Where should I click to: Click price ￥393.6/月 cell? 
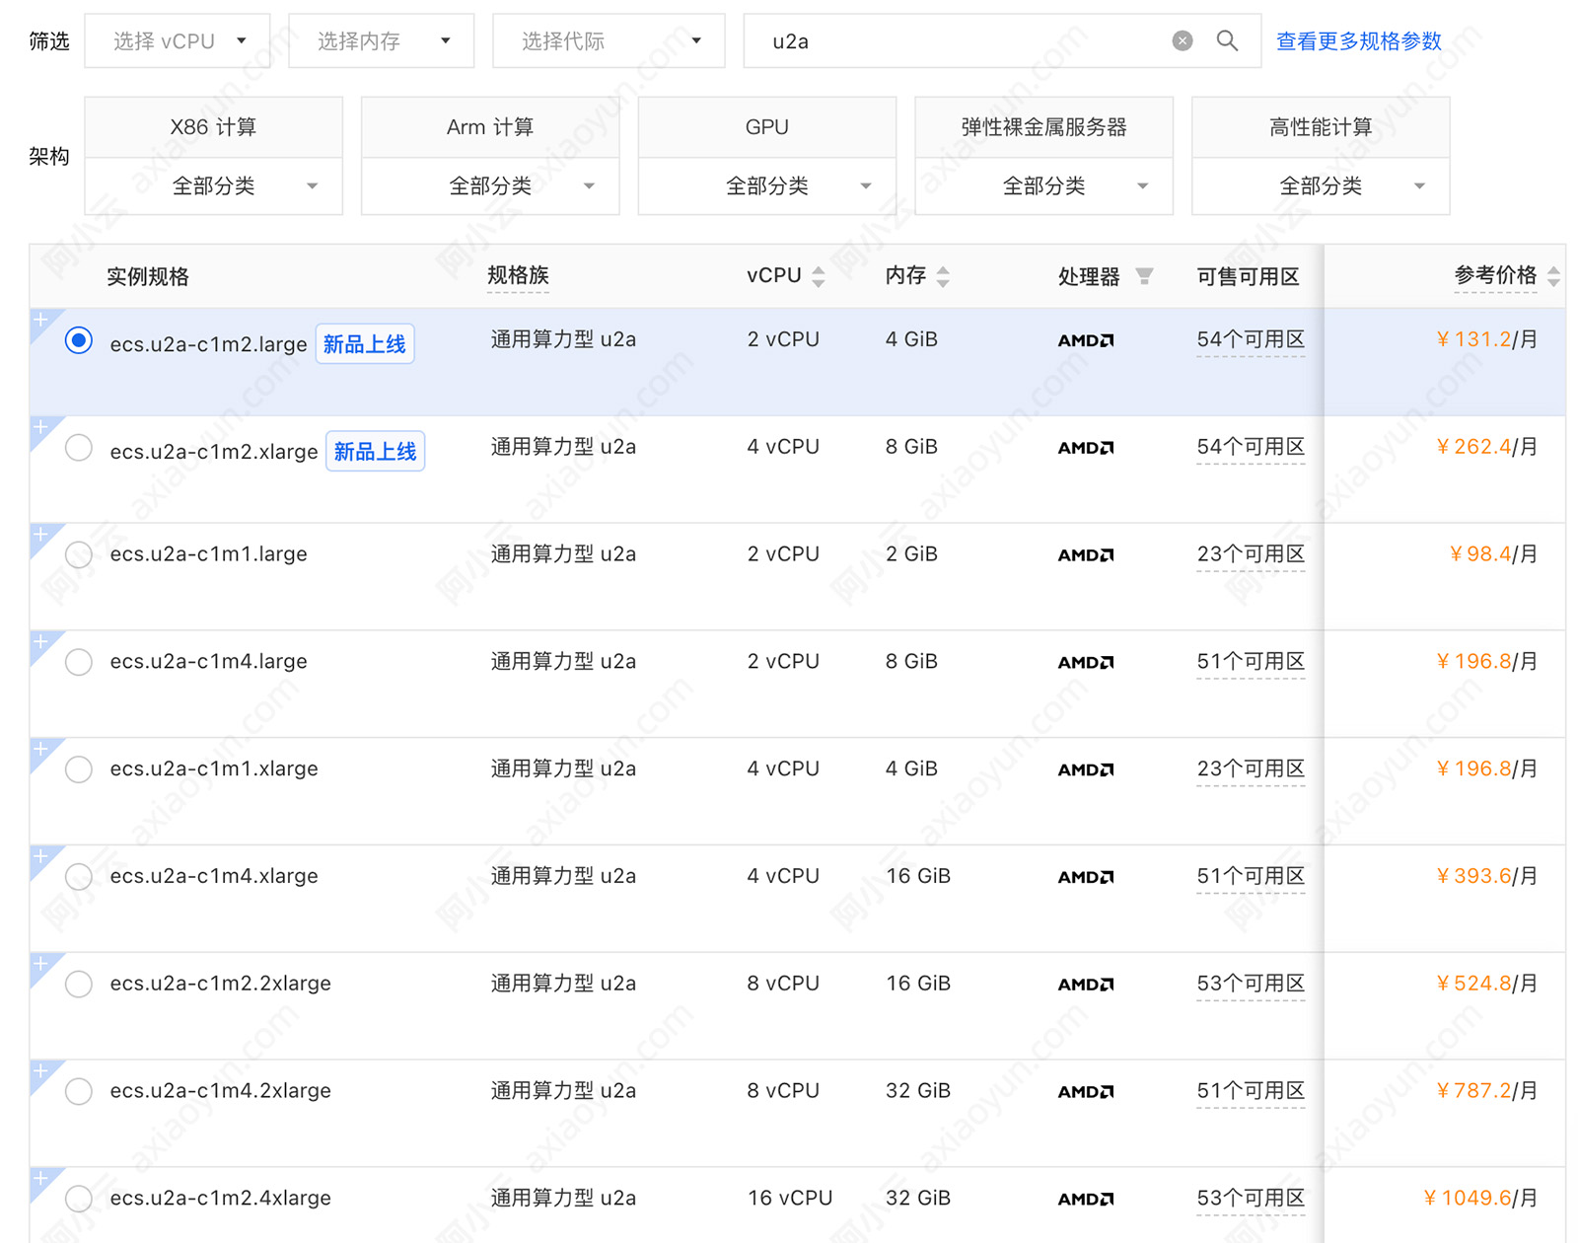tap(1486, 876)
